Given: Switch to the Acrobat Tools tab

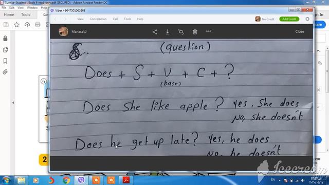Looking at the screenshot, I should 25,14.
